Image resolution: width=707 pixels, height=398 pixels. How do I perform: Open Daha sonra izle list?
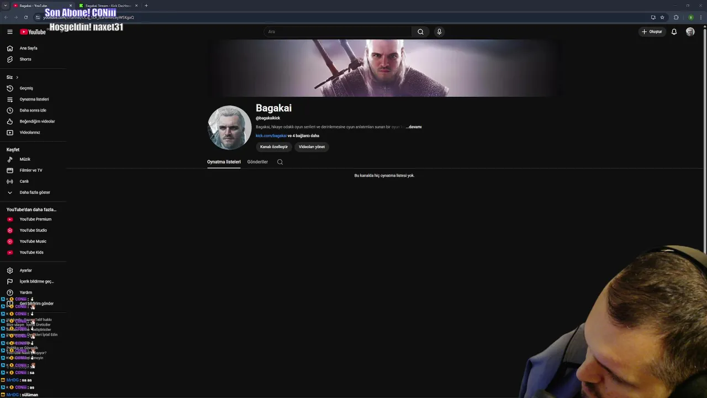coord(33,110)
